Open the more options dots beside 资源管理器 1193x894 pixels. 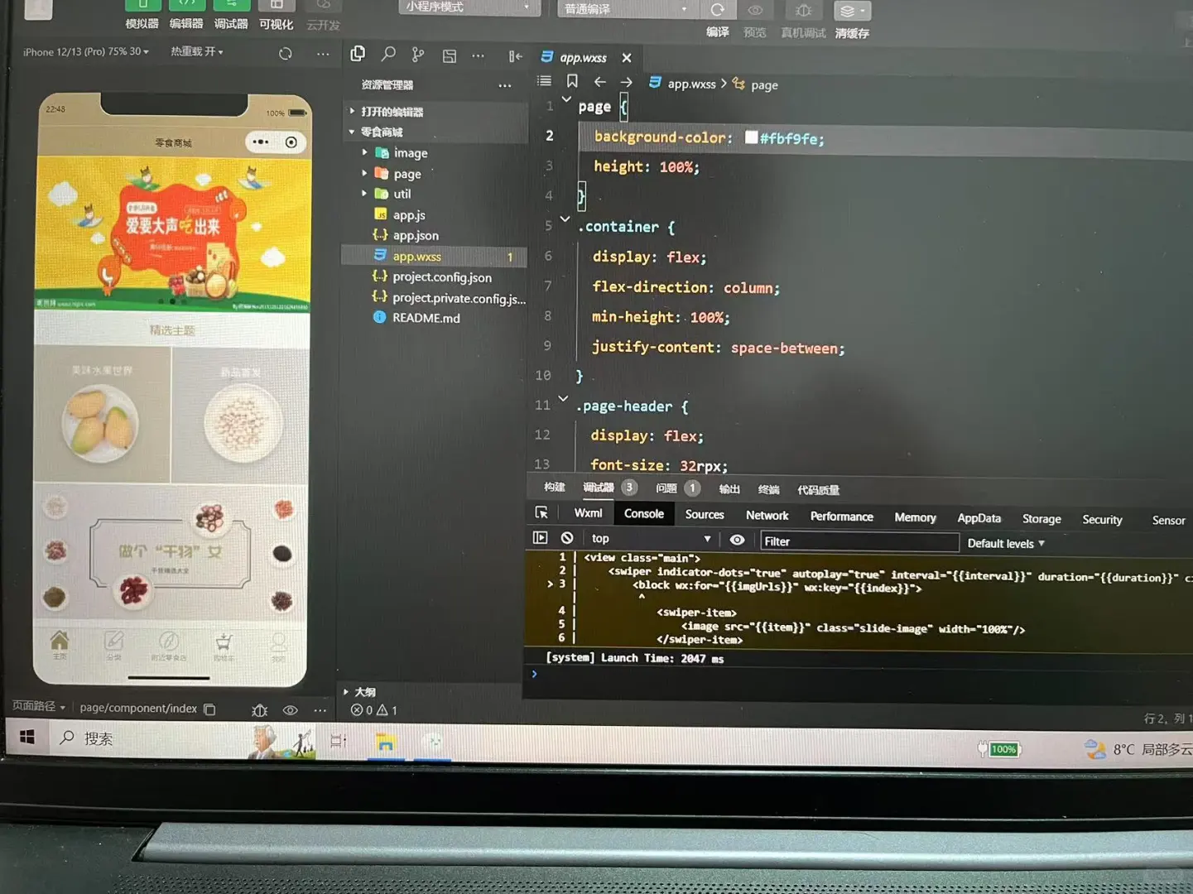[x=505, y=85]
